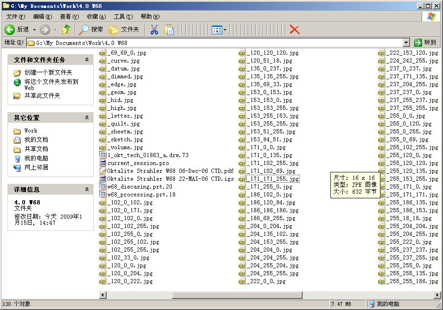Select the w68_diecasing.prt.20 part icon

point(102,187)
